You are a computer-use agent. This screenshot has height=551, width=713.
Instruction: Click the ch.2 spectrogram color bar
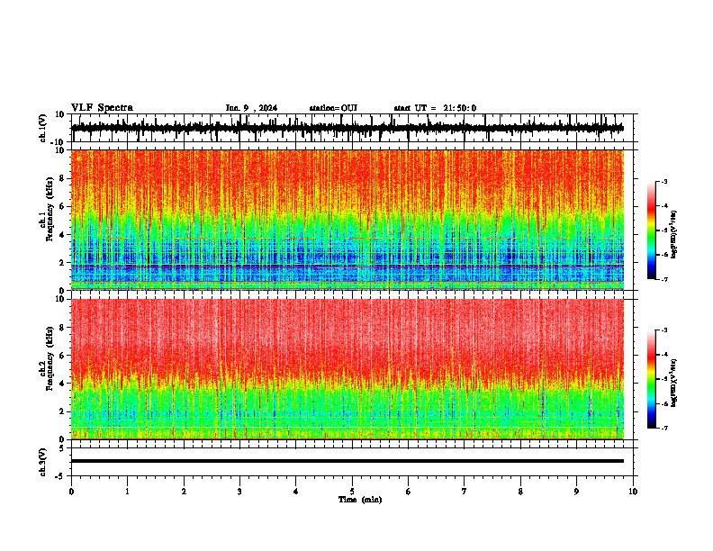[x=652, y=379]
